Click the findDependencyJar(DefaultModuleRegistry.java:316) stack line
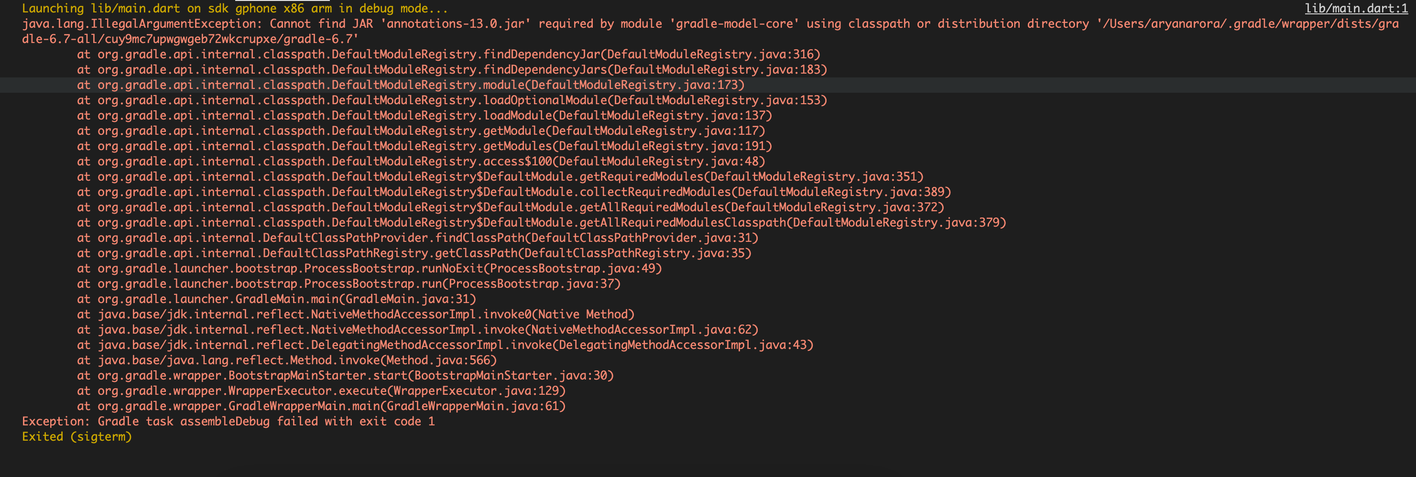Screen dimensions: 1416x477 [448, 54]
